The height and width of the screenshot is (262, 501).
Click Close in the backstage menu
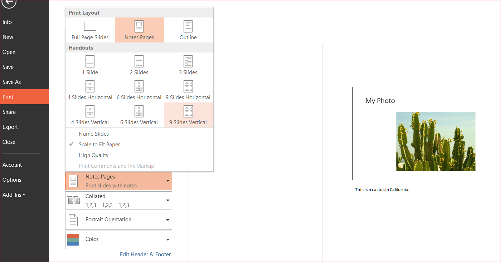pos(24,142)
